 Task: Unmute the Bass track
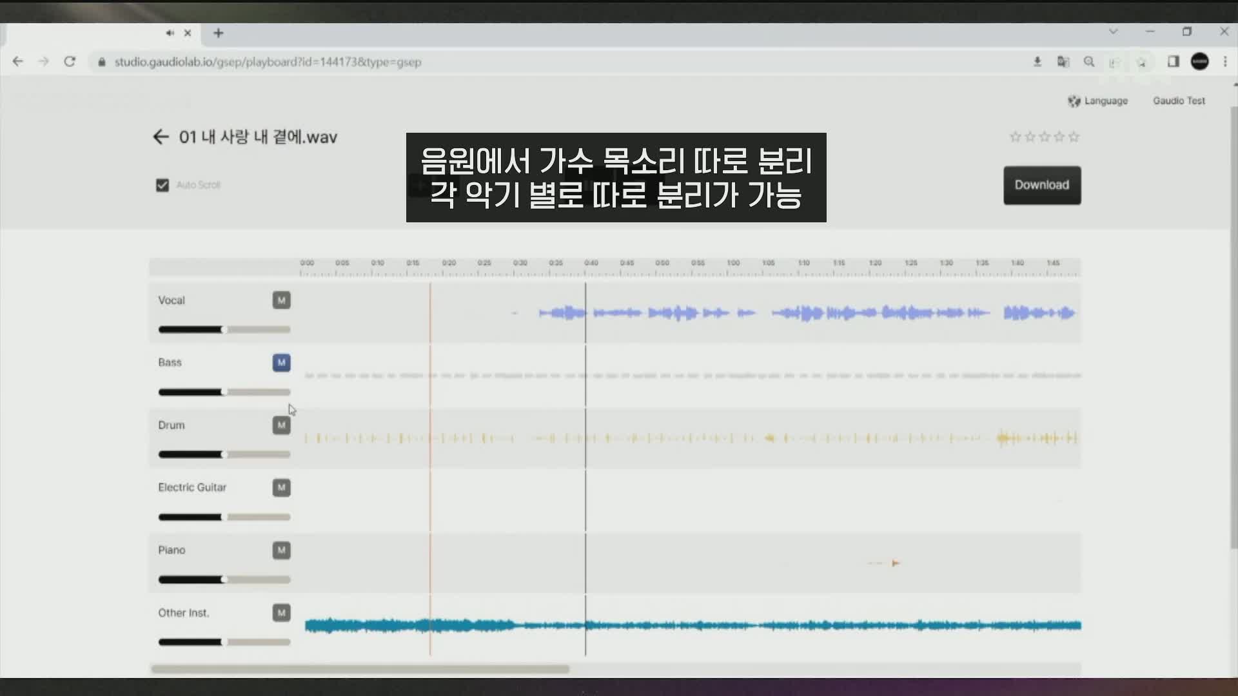pos(281,363)
